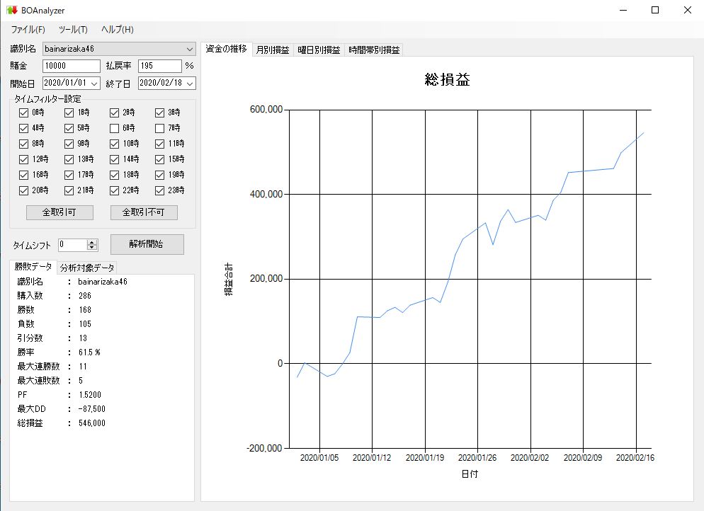Viewport: 704px width, 511px height.
Task: Toggle the 9時 checkbox
Action: (69, 144)
